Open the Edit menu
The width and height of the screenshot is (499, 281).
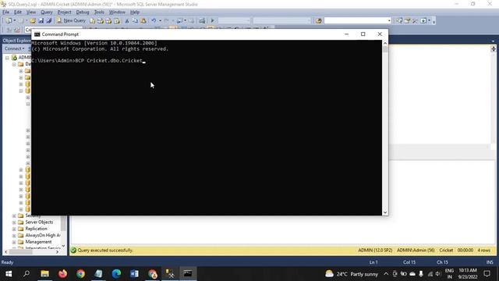18,12
